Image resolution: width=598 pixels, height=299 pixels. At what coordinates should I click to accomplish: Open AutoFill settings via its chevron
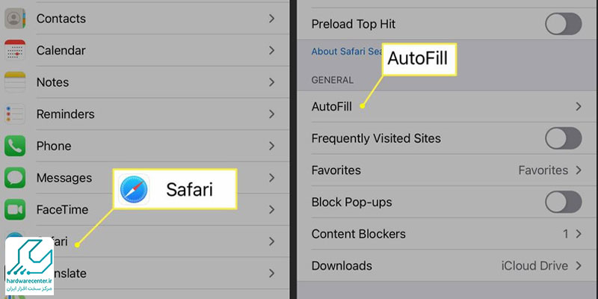tap(579, 106)
